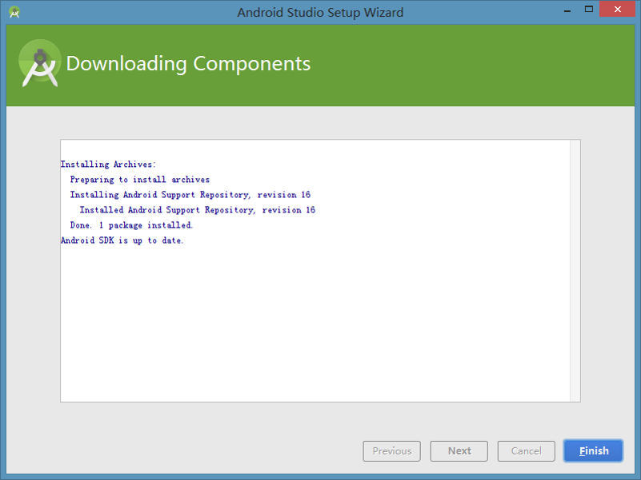Minimize the Setup Wizard window
This screenshot has height=480, width=641.
(567, 10)
